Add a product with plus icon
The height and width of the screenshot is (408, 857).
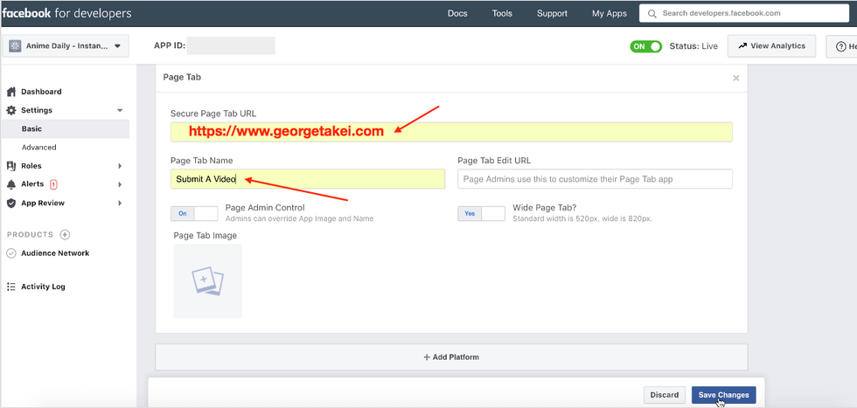[x=65, y=235]
